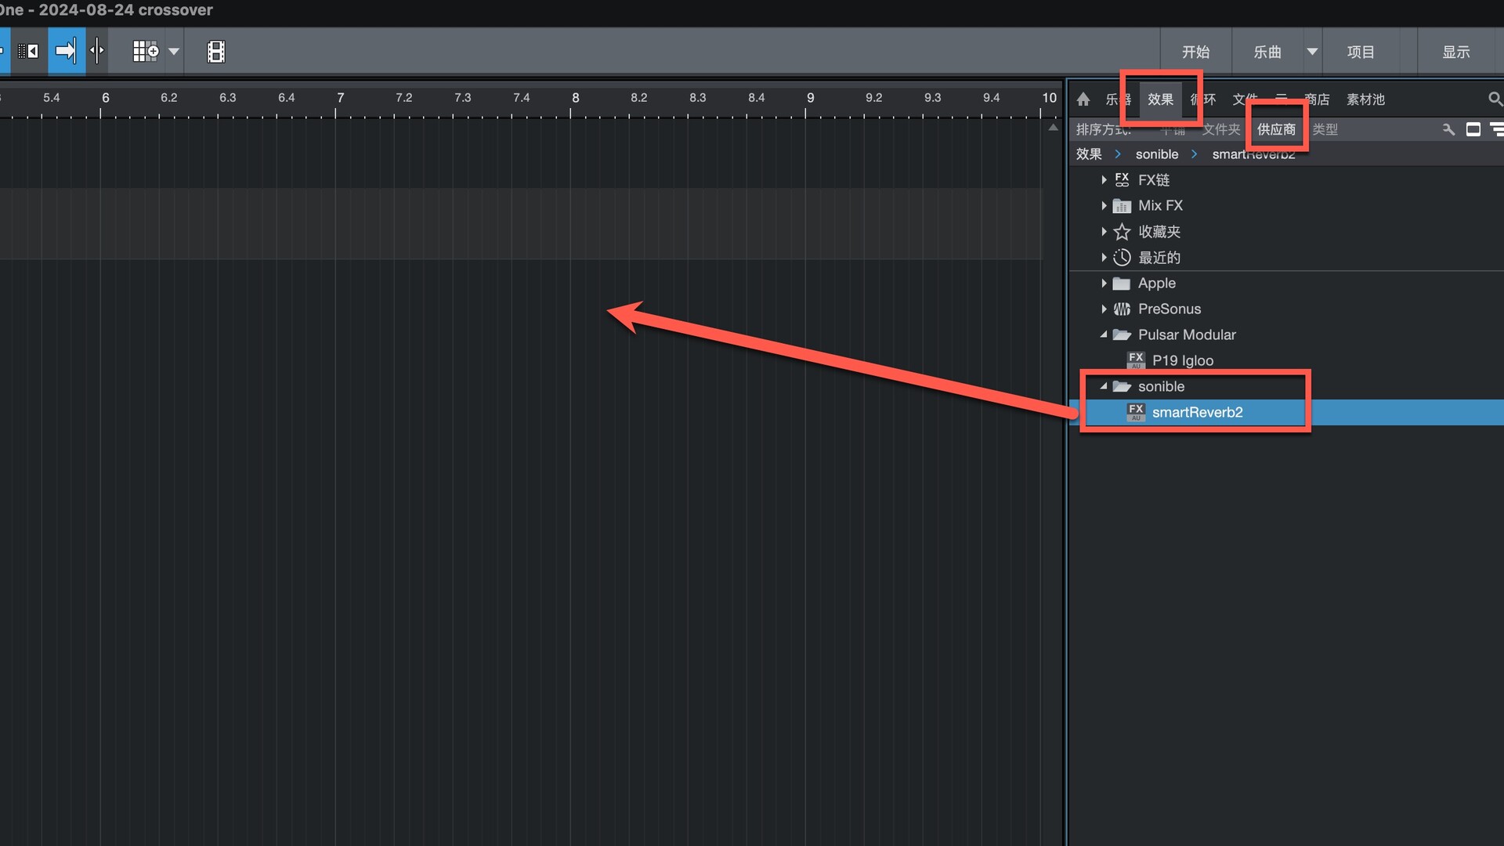Click the 乐曲 page button
The image size is (1504, 846).
click(x=1267, y=52)
